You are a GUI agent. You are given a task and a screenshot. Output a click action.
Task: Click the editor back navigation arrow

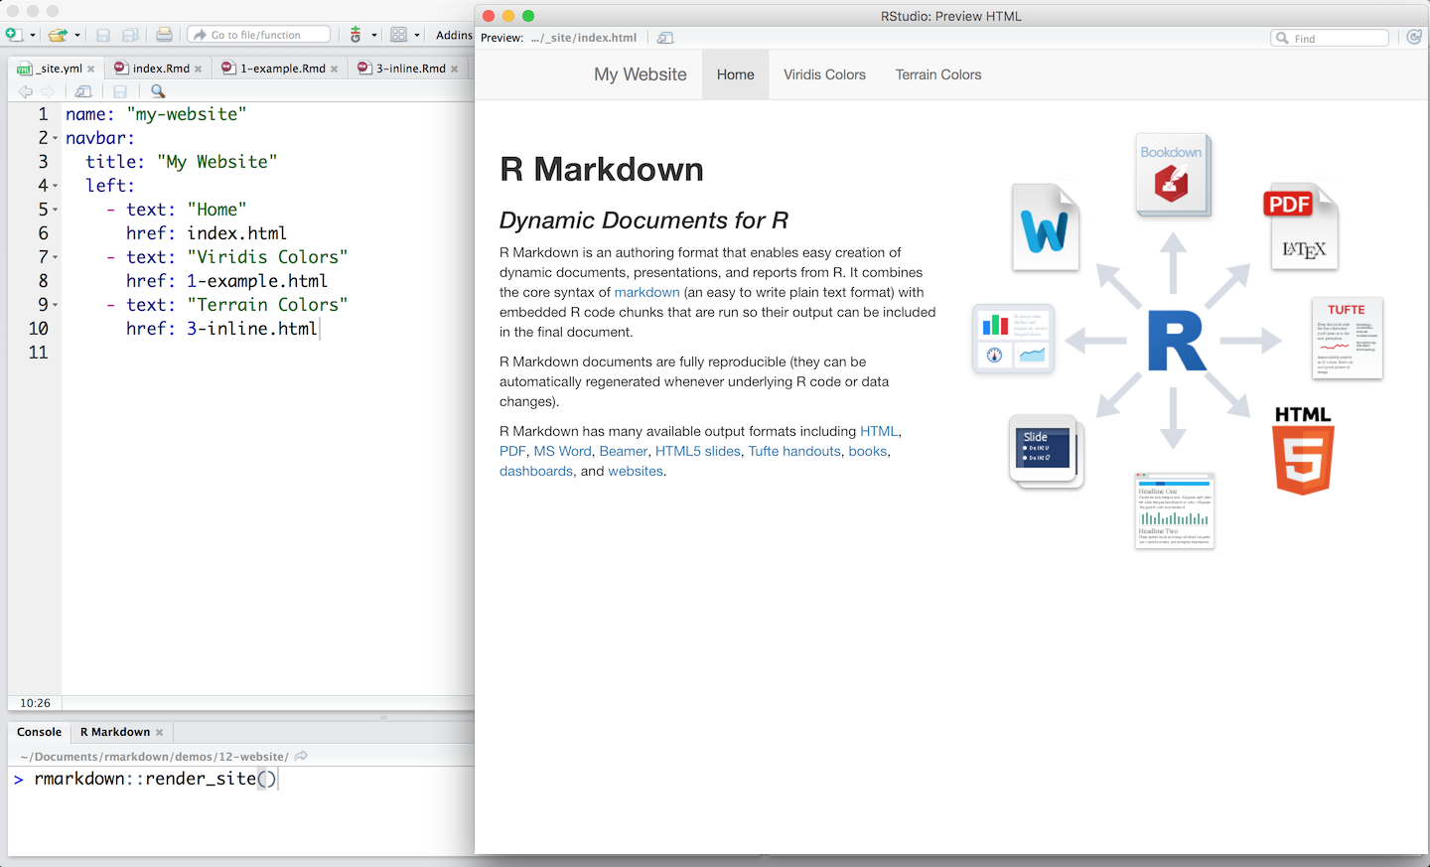coord(25,91)
